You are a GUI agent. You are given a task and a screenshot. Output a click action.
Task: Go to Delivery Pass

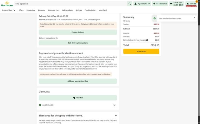67,10
